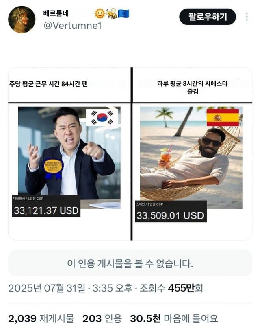Click the unavailable quoted post box

point(130,263)
